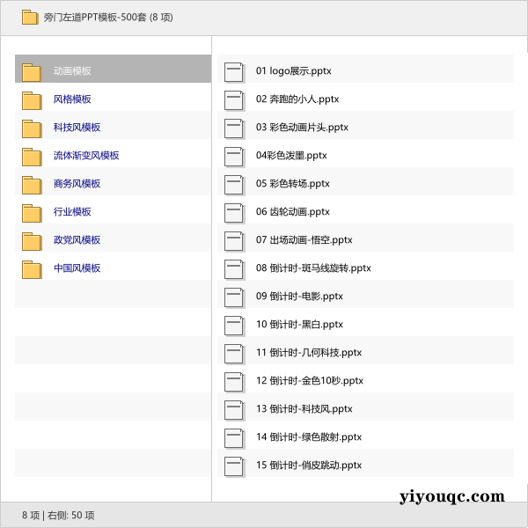Open the 风格模板 folder link
Viewport: 528px width, 528px height.
pyautogui.click(x=72, y=99)
